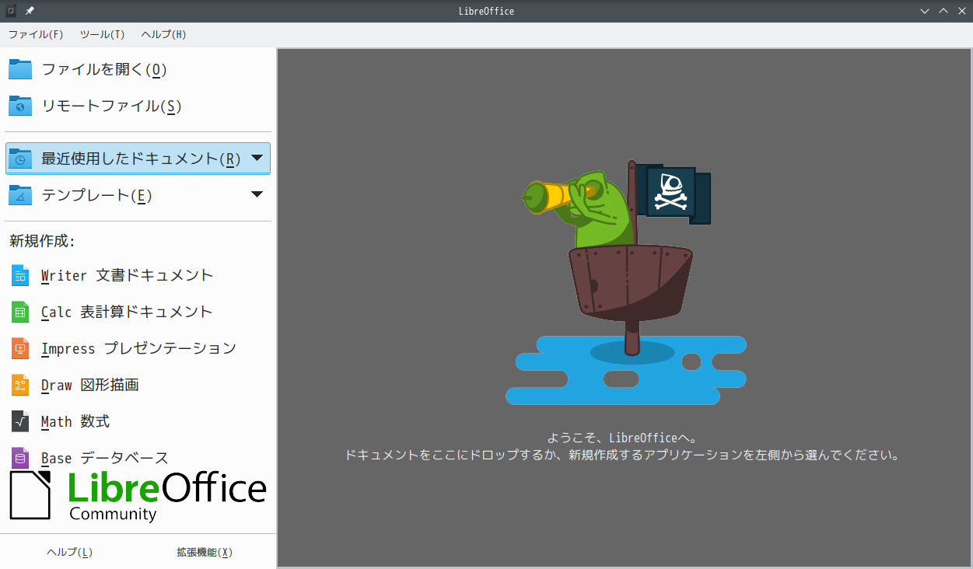Click the window pin icon in title bar
This screenshot has height=569, width=973.
[x=30, y=11]
